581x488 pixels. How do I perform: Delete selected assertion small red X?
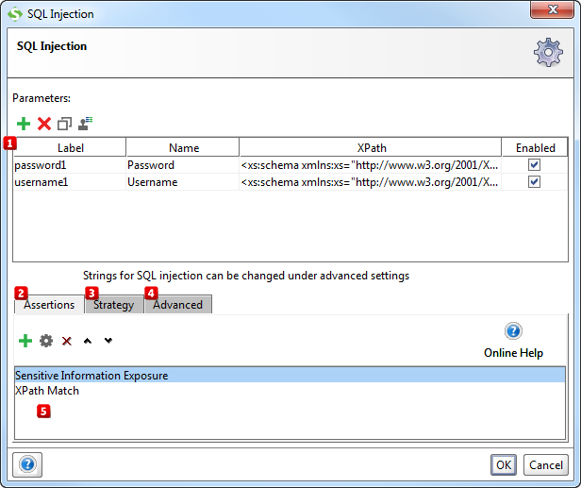[67, 341]
